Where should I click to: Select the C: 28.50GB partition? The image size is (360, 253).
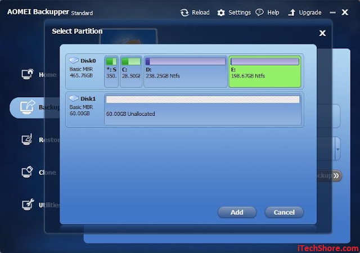(x=131, y=71)
